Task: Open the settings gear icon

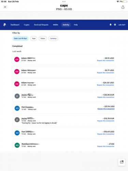Action: pos(115,25)
